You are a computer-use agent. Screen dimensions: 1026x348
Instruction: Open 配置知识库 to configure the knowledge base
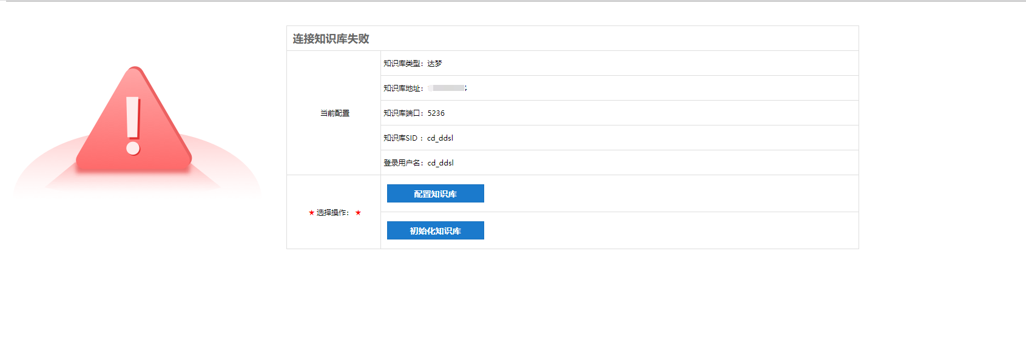click(435, 194)
